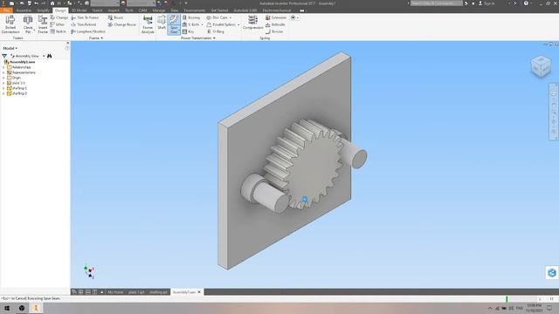This screenshot has height=314, width=559.
Task: Switch to the 3D Model ribbon tab
Action: tap(79, 10)
